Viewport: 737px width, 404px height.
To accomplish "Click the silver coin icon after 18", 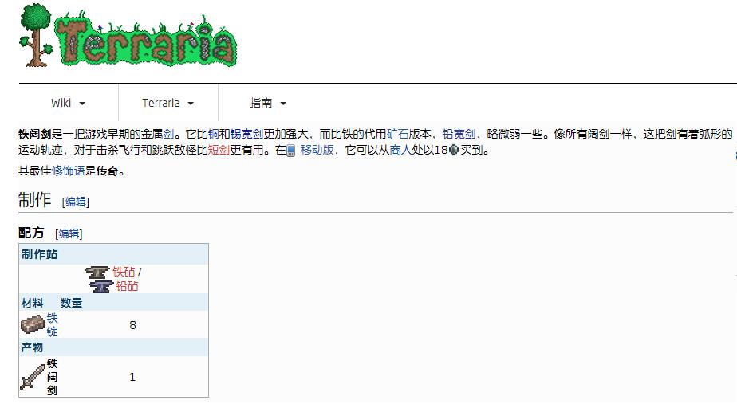I will click(x=454, y=151).
